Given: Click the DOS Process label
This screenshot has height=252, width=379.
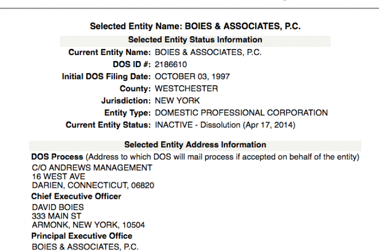Looking at the screenshot, I should tap(57, 157).
